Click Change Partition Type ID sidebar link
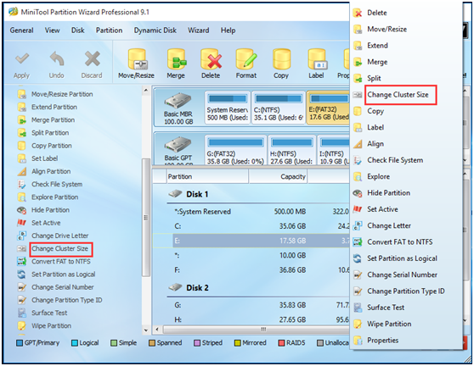This screenshot has width=474, height=366. pyautogui.click(x=67, y=300)
